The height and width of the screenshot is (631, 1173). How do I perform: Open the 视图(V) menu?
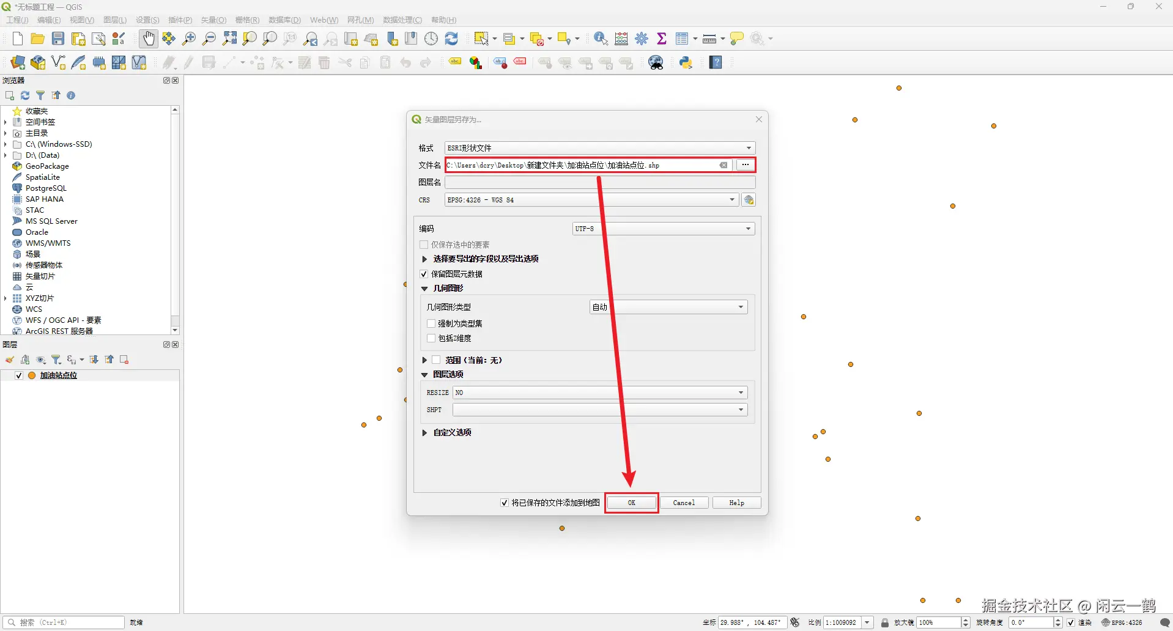(x=82, y=20)
